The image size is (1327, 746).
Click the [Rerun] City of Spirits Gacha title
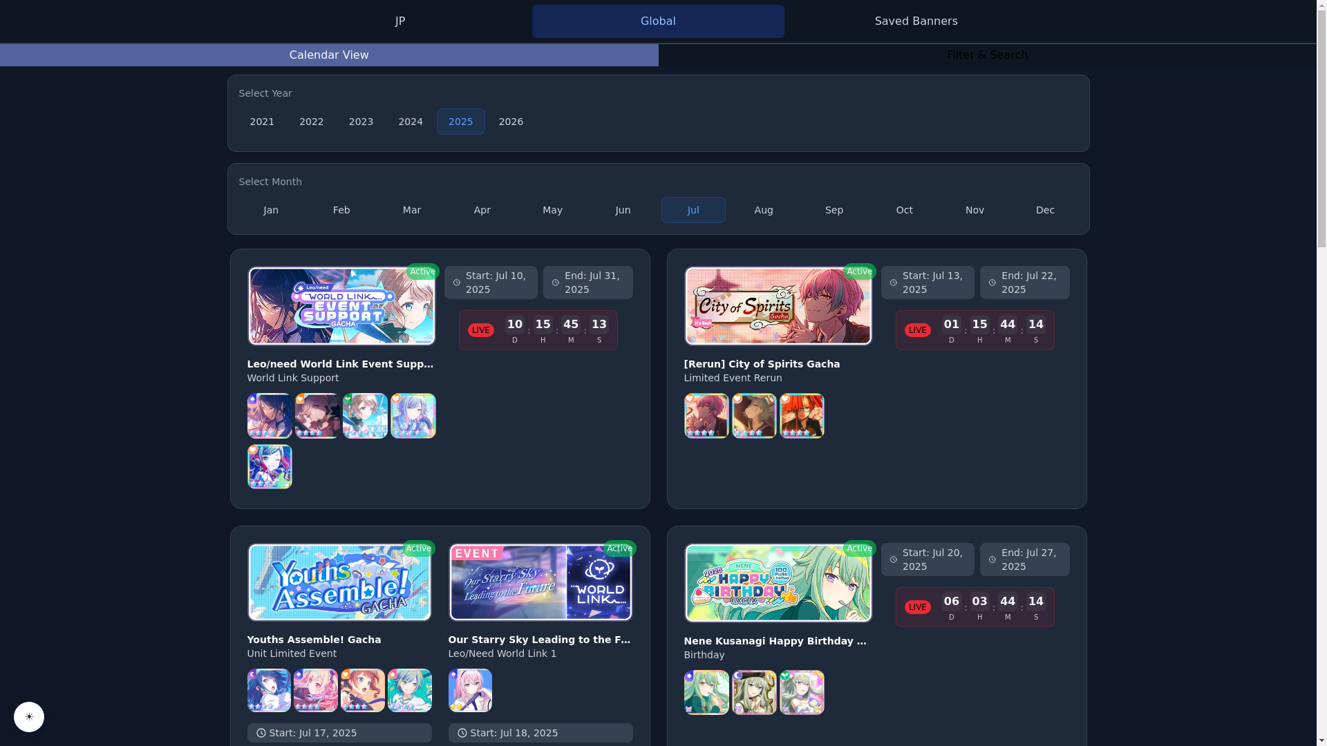pyautogui.click(x=762, y=364)
